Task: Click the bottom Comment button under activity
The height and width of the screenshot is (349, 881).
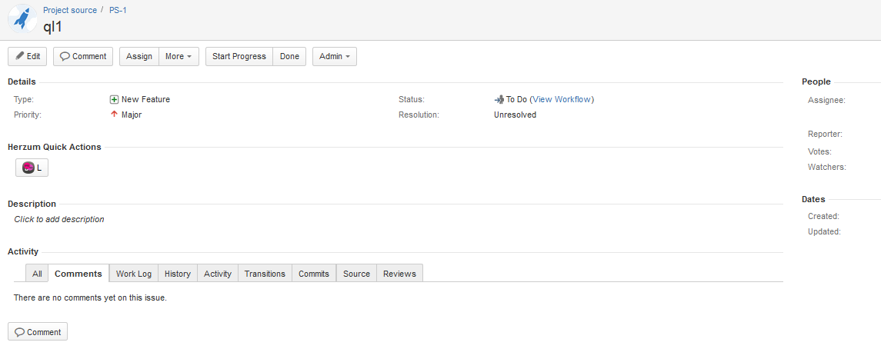Action: (x=38, y=332)
